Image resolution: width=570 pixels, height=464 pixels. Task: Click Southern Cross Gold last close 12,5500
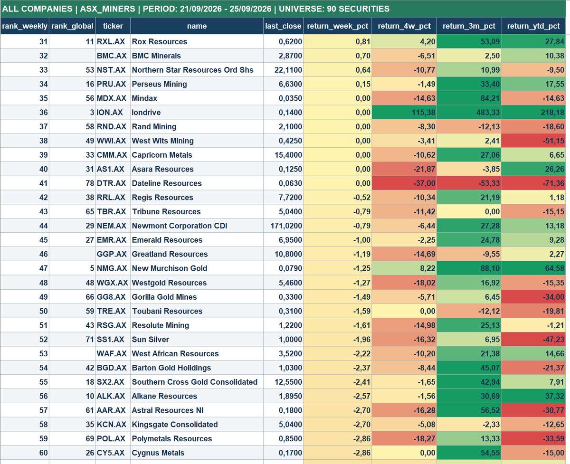tap(283, 382)
